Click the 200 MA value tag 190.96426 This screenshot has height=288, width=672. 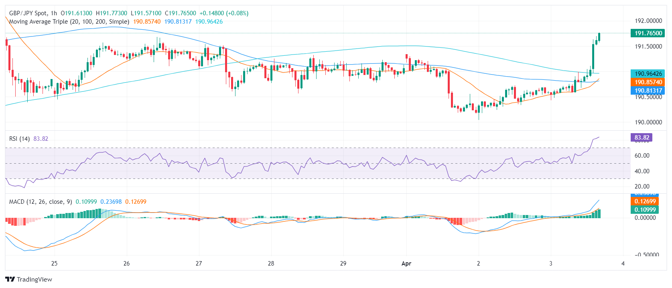(x=648, y=74)
